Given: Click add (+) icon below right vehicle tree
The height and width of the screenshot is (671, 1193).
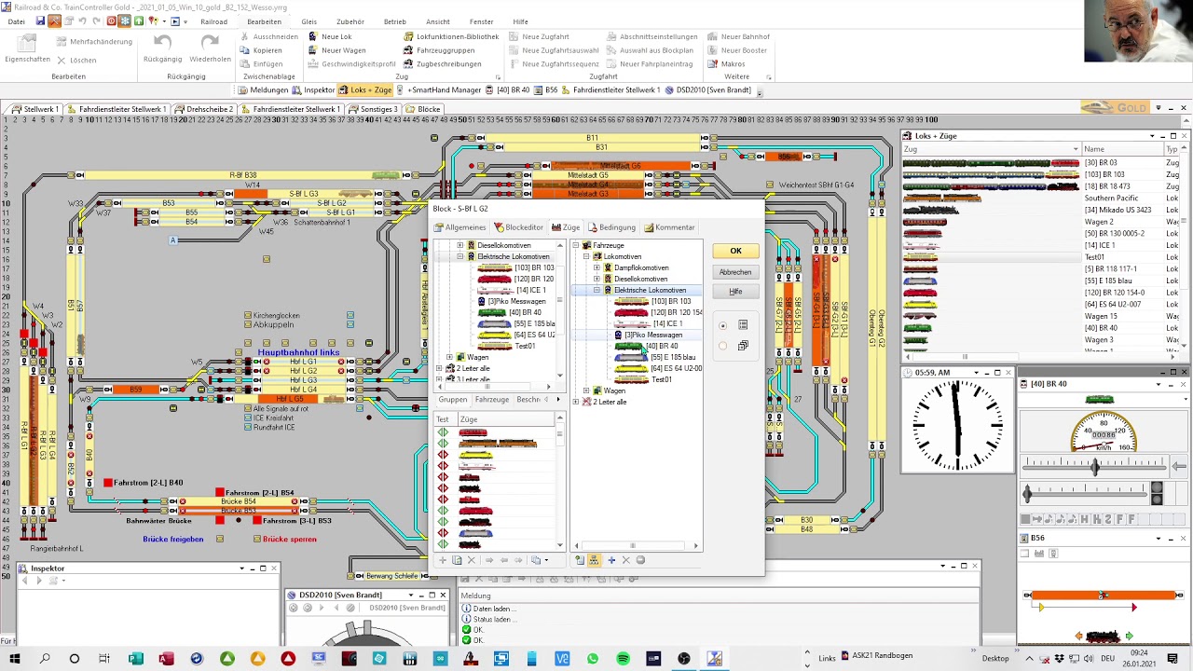Looking at the screenshot, I should point(611,560).
